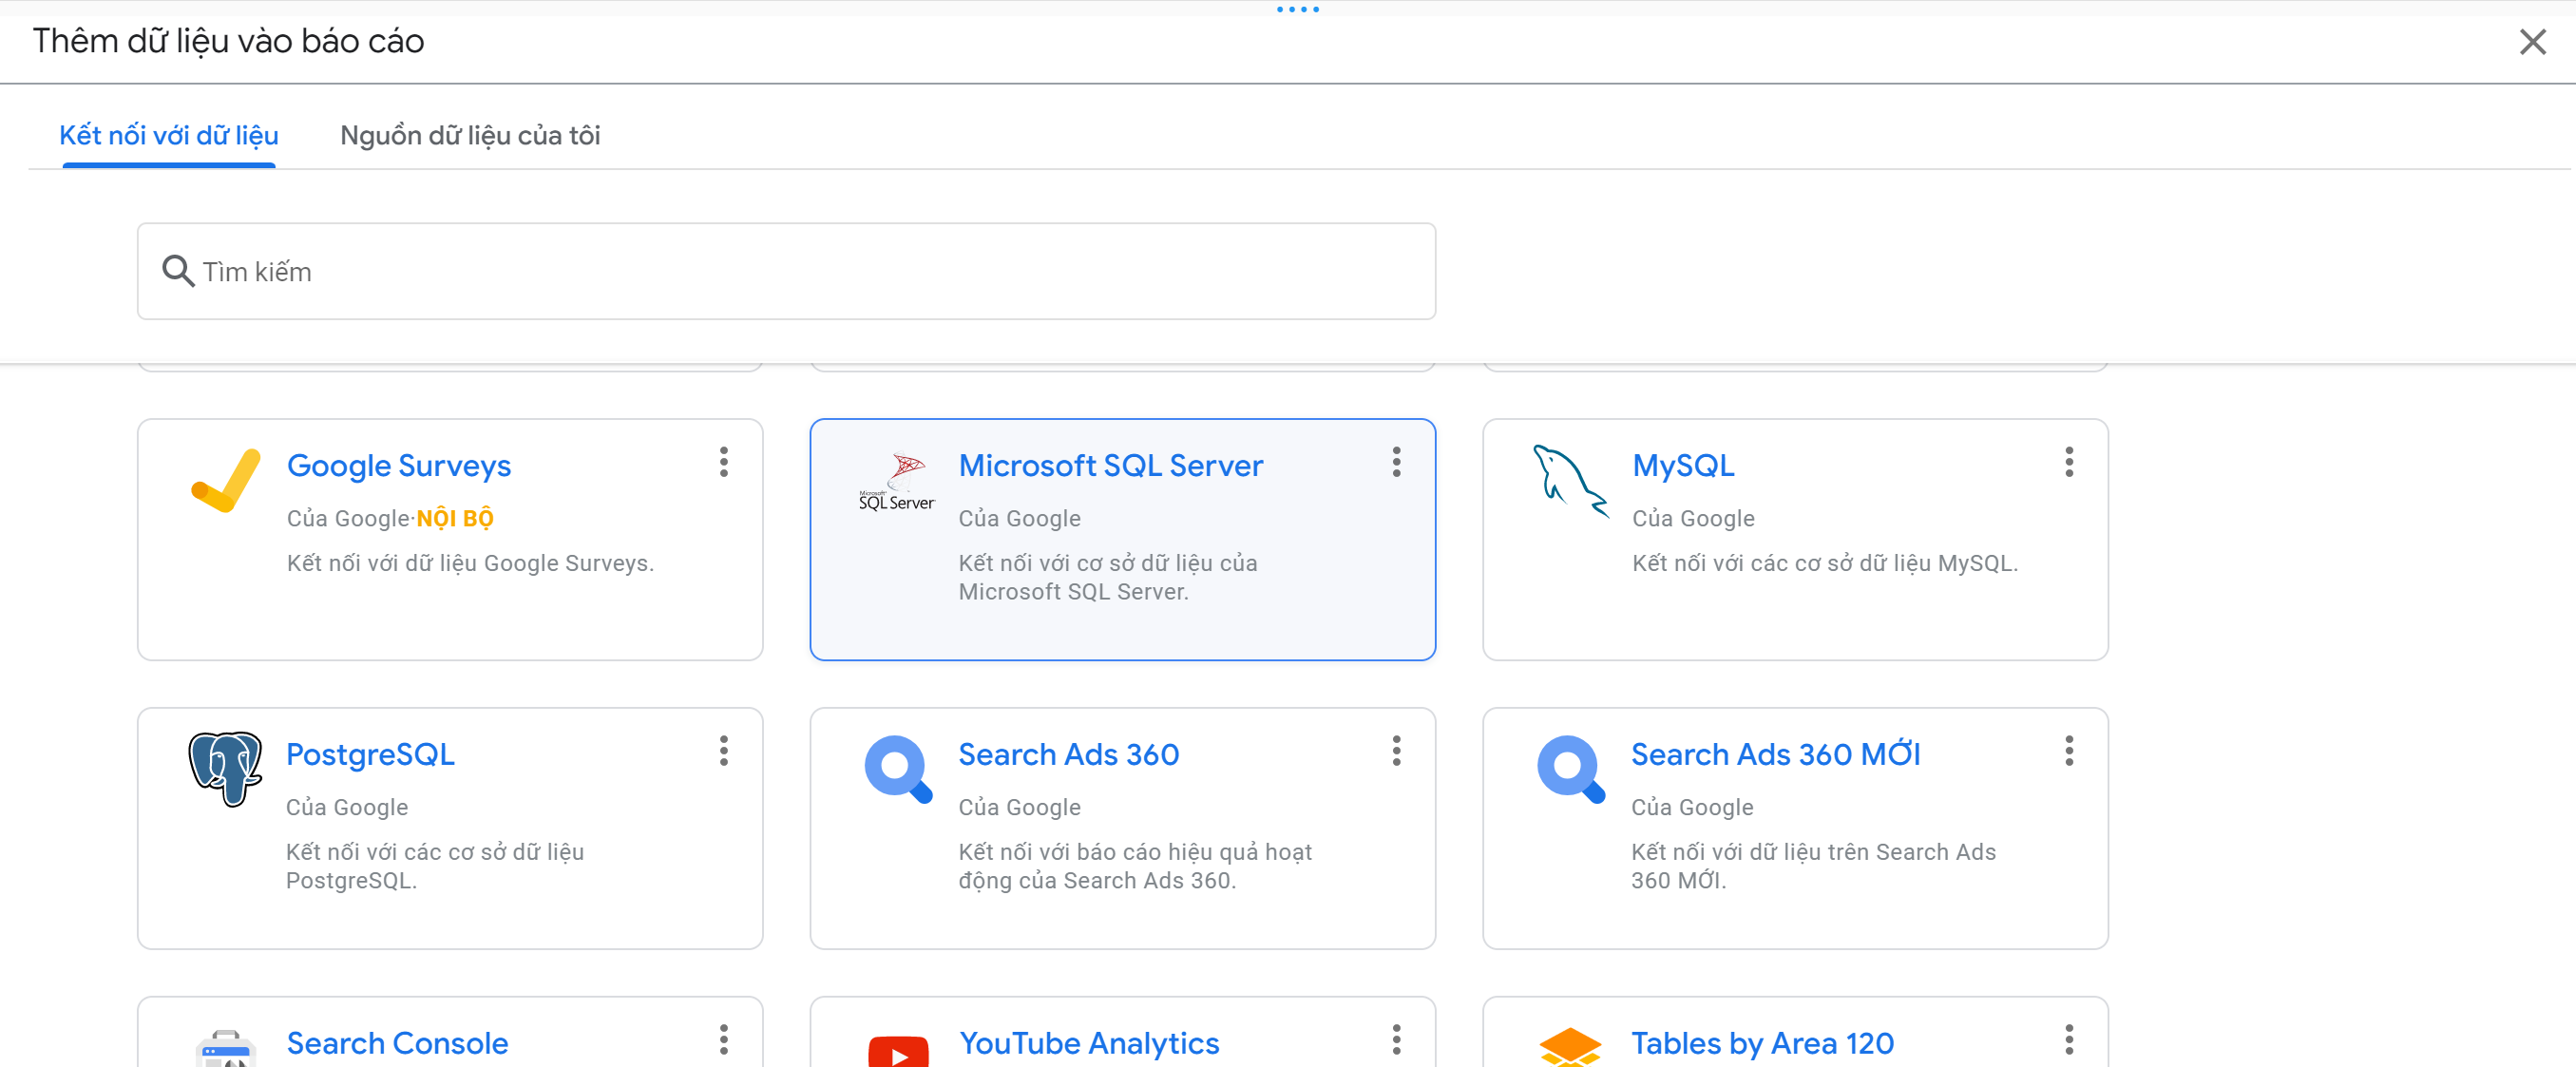
Task: Switch to Nguồn dữ liệu của tôi tab
Action: click(469, 135)
